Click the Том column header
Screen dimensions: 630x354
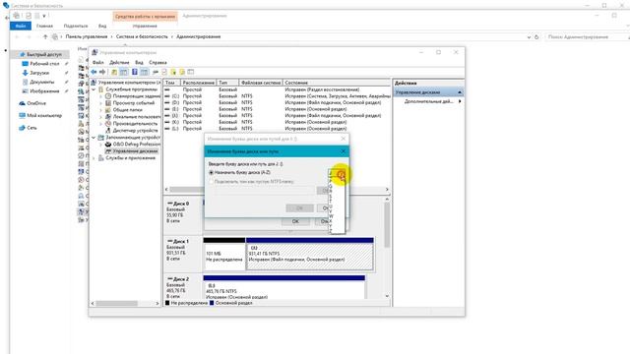pos(171,83)
